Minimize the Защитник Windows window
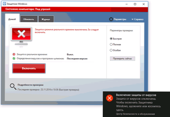This screenshot has width=170, height=117. tap(127, 4)
